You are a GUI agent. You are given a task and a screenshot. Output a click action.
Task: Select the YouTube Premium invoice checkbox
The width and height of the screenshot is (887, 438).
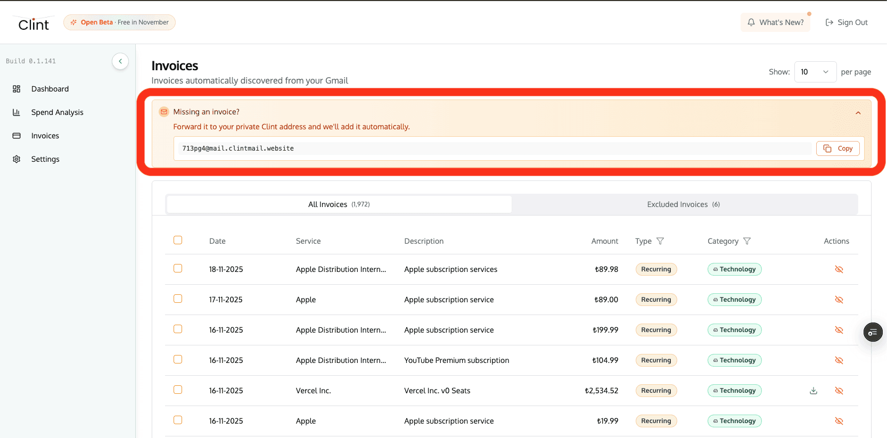coord(178,359)
